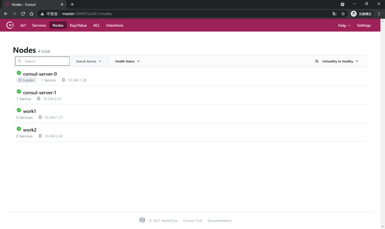Open the consul-server-1 node
This screenshot has width=385, height=229.
[x=40, y=92]
